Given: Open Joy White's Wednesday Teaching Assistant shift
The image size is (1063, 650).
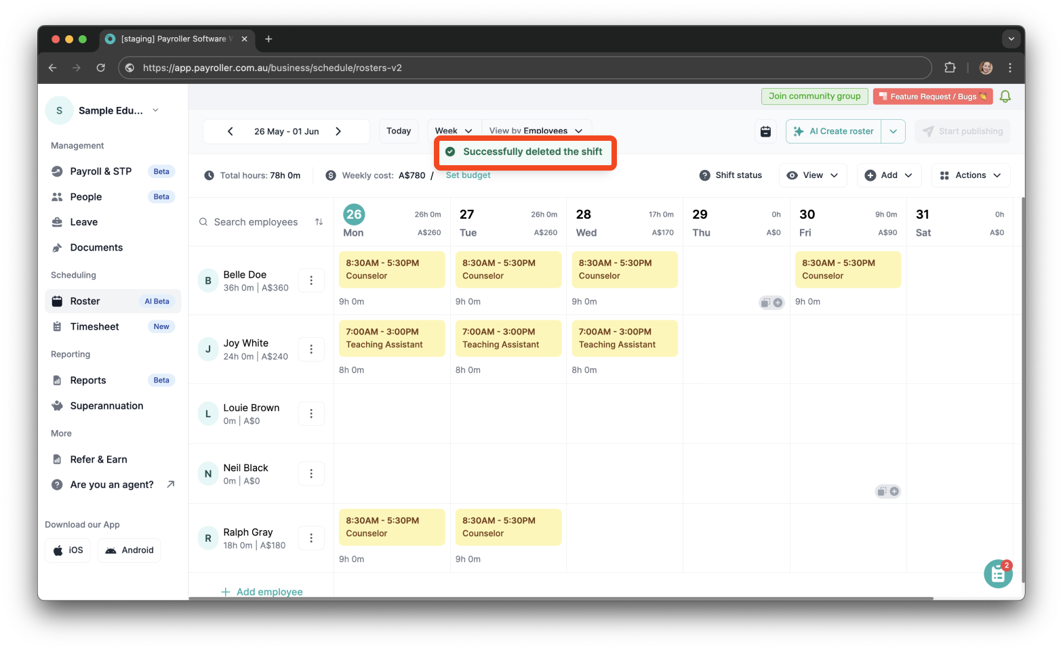Looking at the screenshot, I should pos(624,339).
